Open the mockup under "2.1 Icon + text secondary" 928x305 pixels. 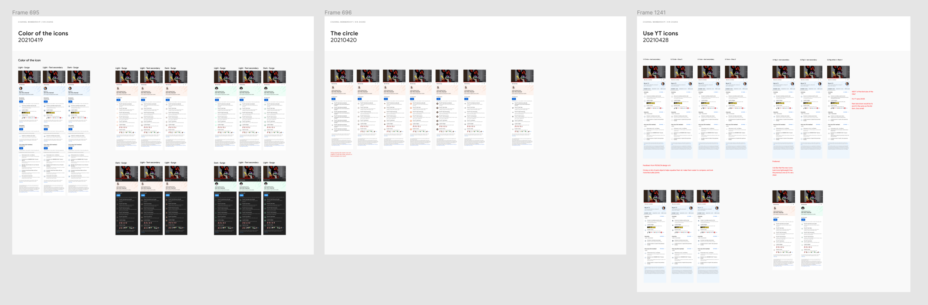[709, 112]
